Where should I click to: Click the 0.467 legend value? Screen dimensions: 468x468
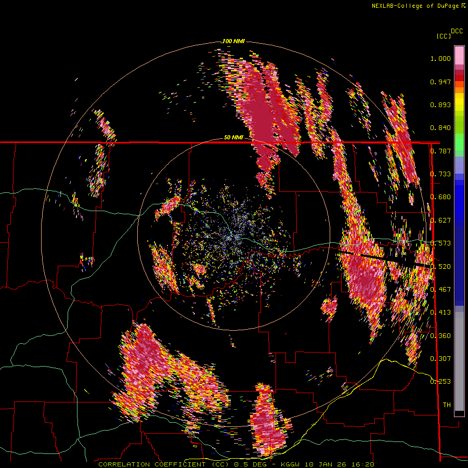coord(440,290)
